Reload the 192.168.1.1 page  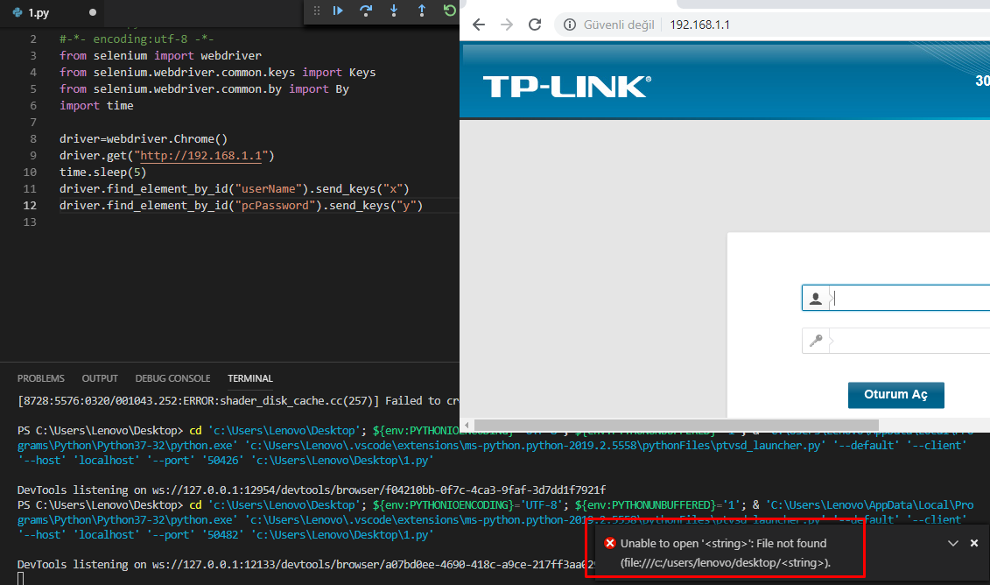[535, 25]
